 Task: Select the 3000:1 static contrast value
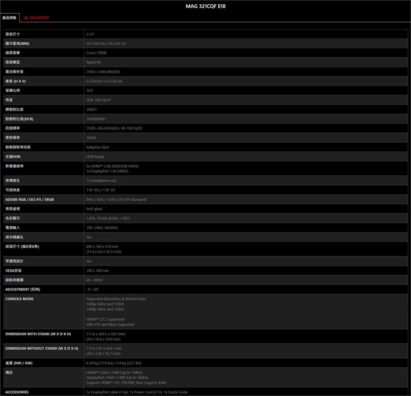coord(92,109)
